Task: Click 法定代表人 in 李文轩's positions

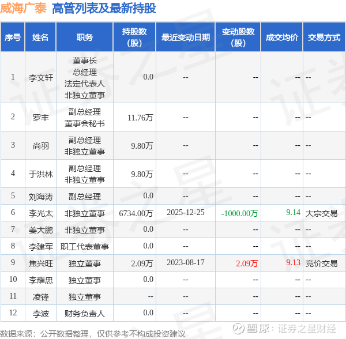Action: click(x=85, y=84)
